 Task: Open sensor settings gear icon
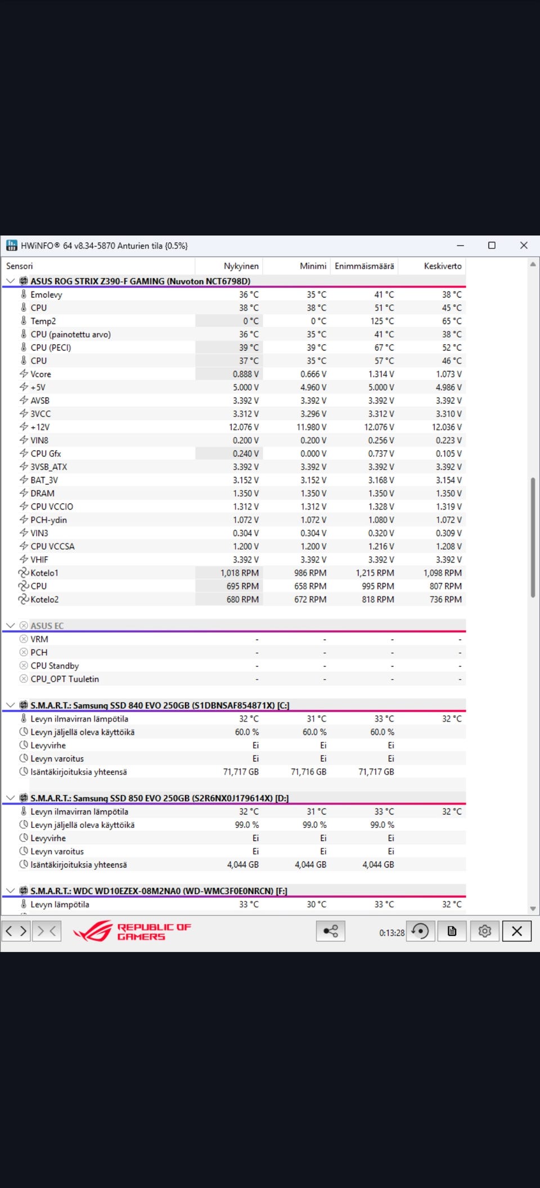tap(484, 931)
